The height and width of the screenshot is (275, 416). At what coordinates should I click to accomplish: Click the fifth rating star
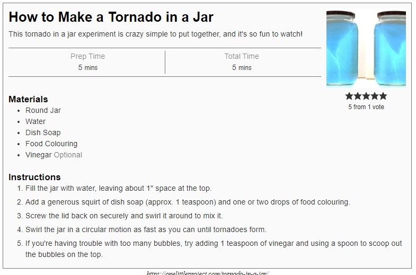(383, 96)
